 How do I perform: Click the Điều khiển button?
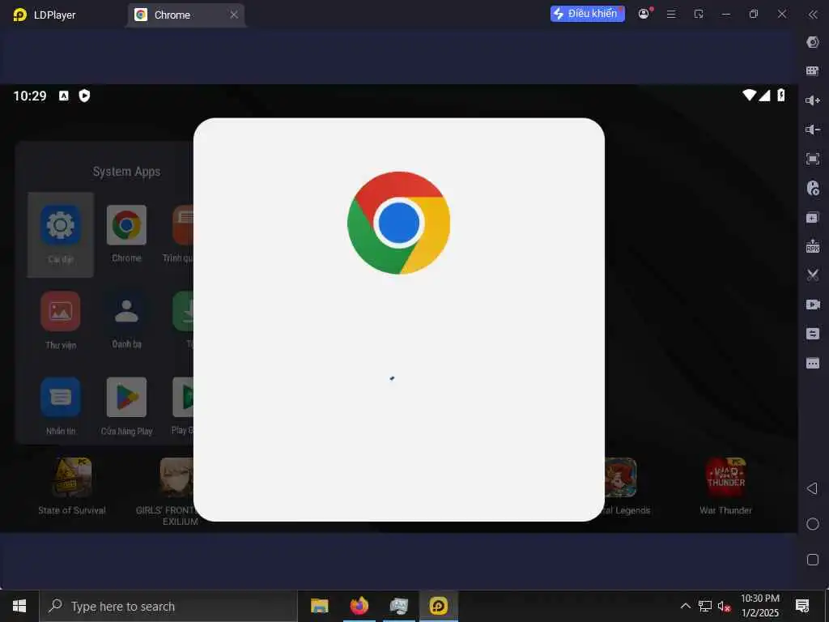pos(588,14)
